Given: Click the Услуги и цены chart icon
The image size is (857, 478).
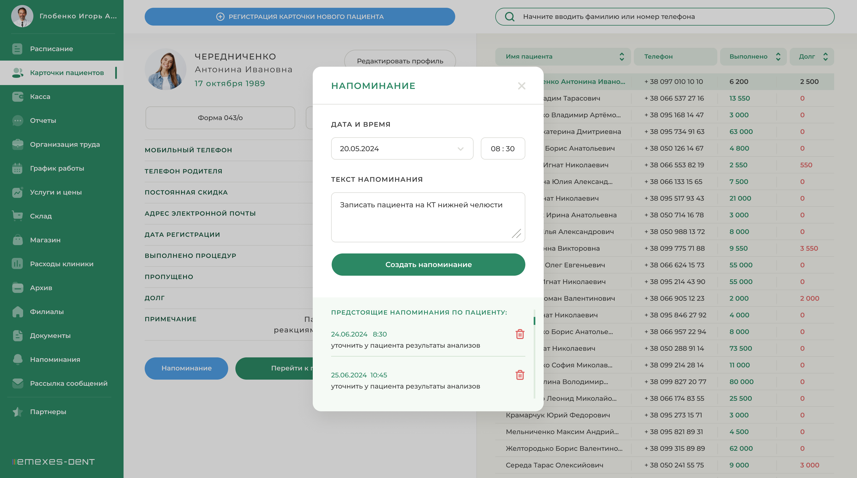Looking at the screenshot, I should click(x=17, y=192).
